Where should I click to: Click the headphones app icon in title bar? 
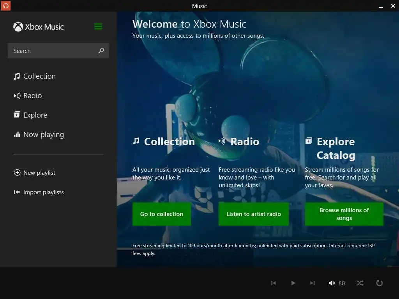(5, 5)
